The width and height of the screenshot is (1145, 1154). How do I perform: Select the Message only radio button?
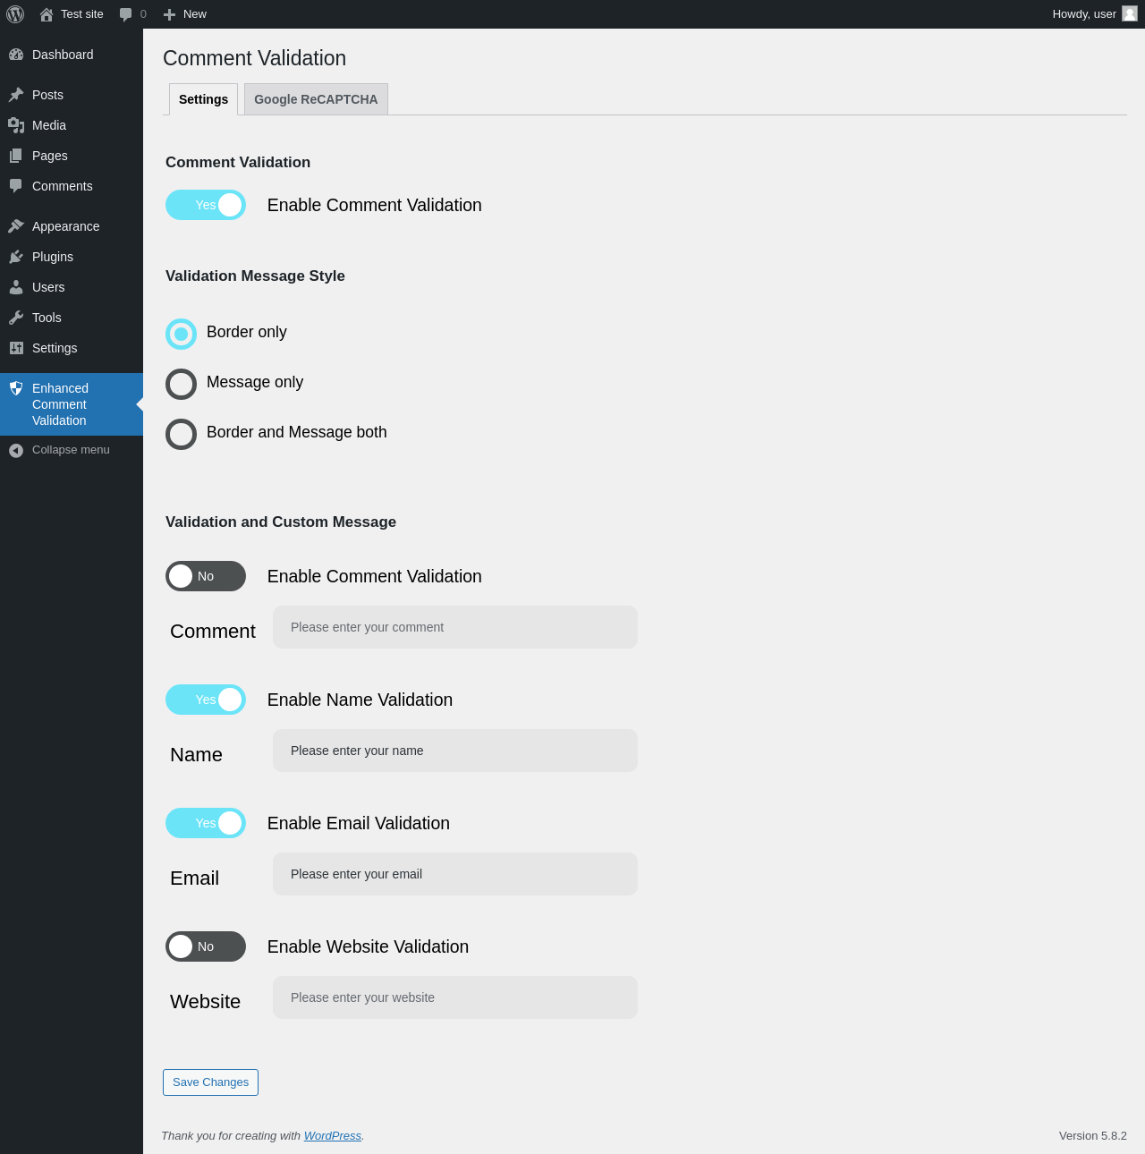pyautogui.click(x=181, y=384)
